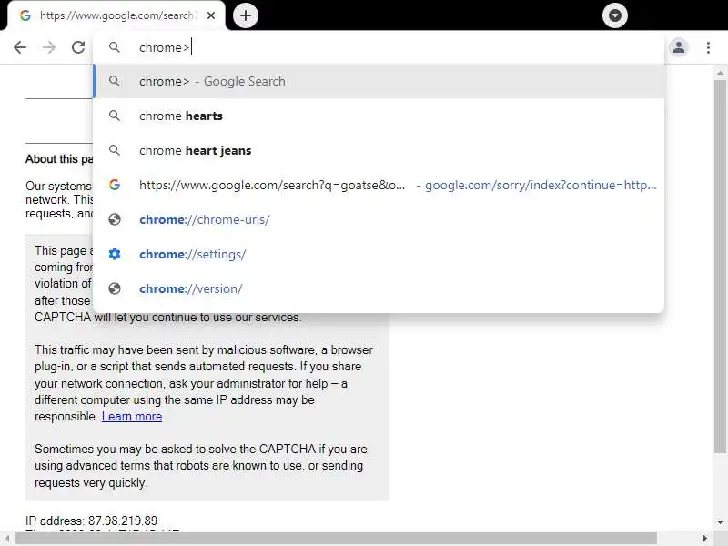Click the globe icon beside chrome://chrome-urls/
The image size is (728, 546).
[x=115, y=219]
